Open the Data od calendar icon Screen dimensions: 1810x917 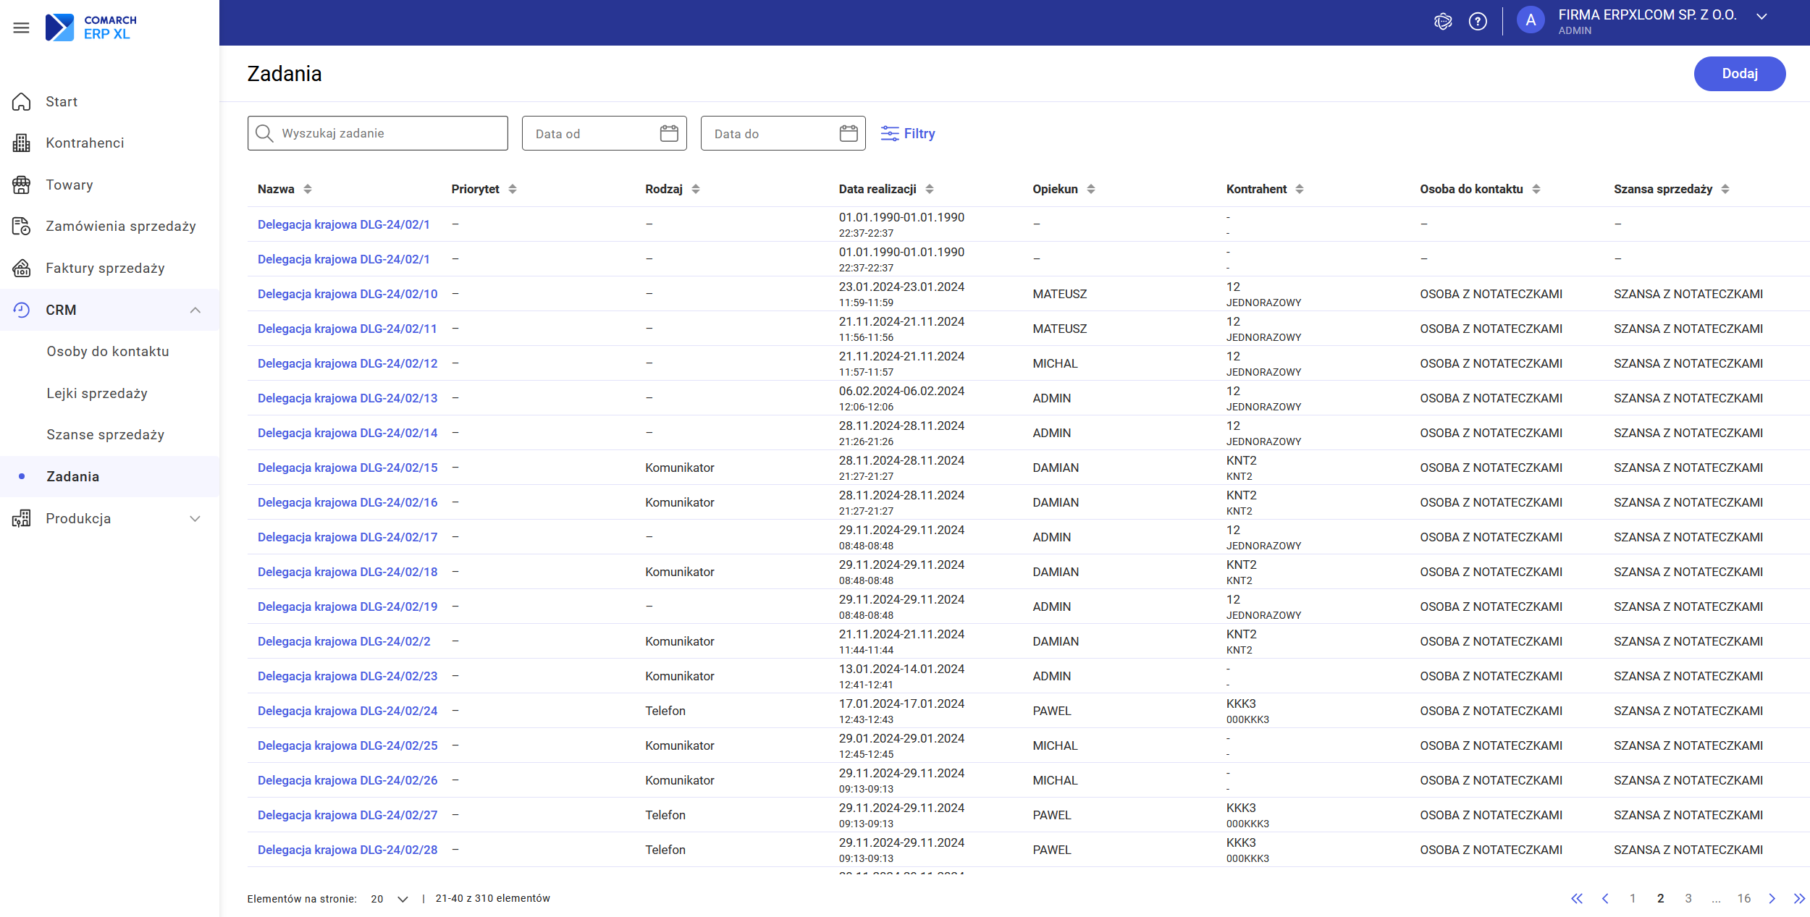pyautogui.click(x=669, y=133)
